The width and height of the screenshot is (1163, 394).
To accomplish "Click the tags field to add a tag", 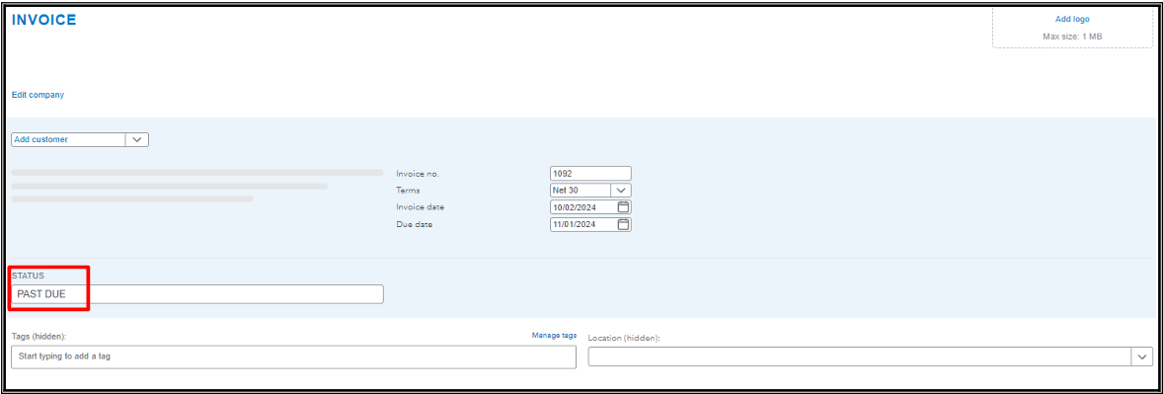I will coord(294,356).
